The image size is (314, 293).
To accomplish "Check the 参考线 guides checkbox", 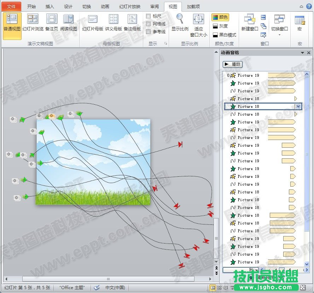I will tap(149, 32).
